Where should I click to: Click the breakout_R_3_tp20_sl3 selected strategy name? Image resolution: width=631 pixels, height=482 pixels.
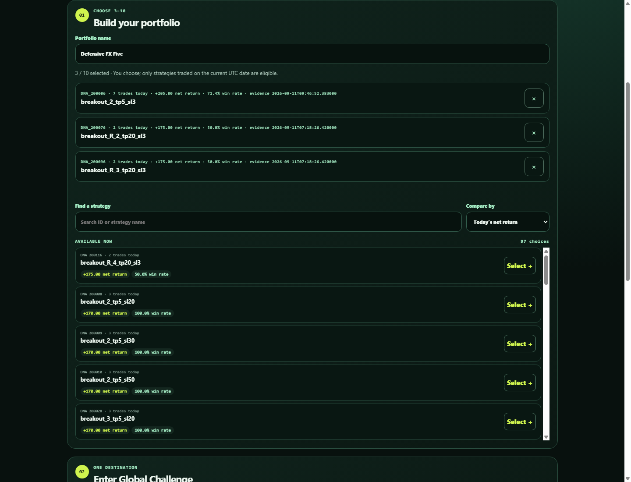(113, 170)
